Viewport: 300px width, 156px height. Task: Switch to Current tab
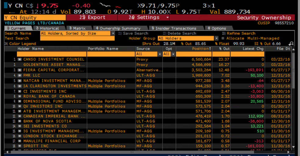pos(18,28)
